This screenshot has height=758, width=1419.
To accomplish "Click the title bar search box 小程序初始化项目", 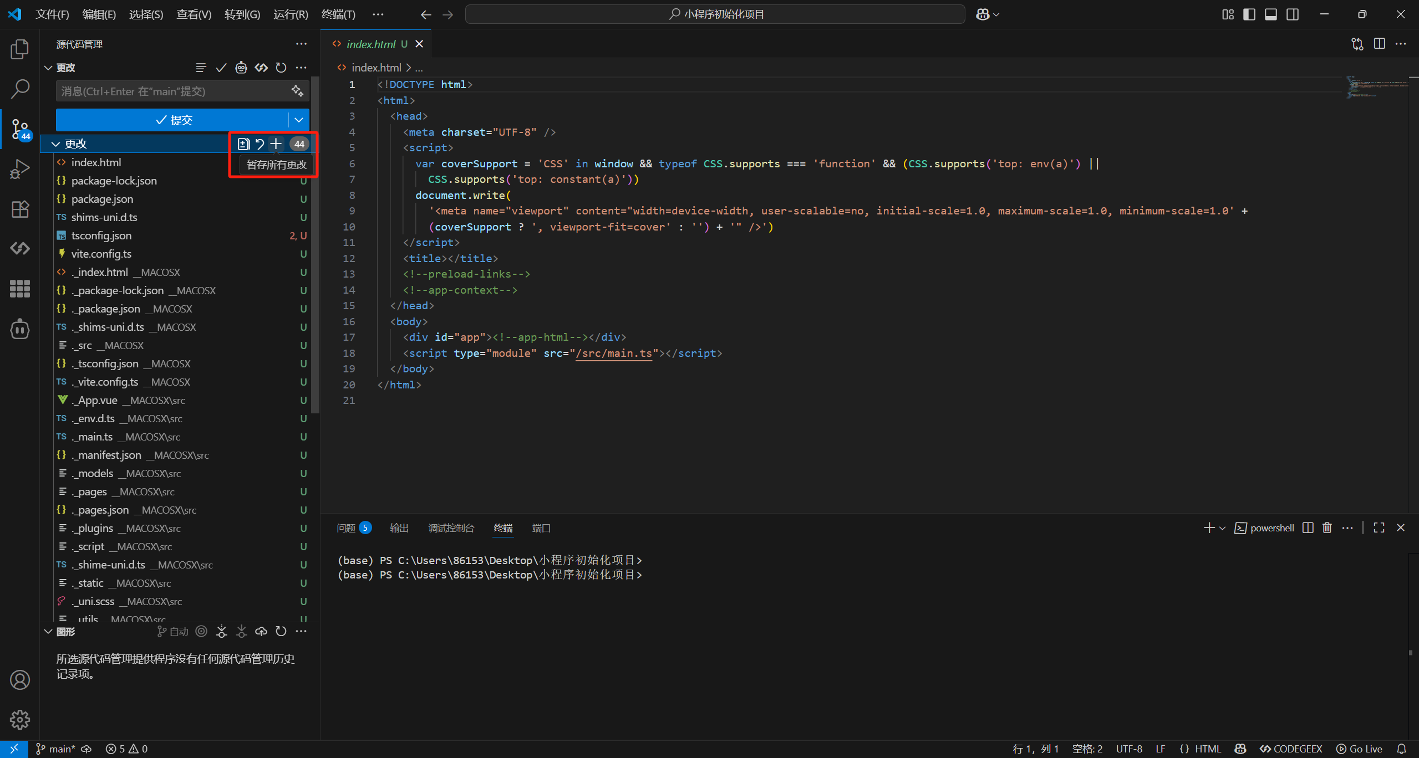I will [x=715, y=14].
